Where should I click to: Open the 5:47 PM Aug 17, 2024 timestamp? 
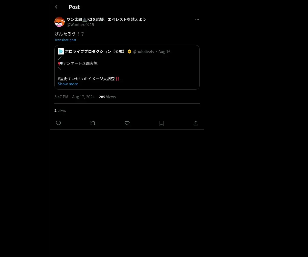click(x=74, y=97)
